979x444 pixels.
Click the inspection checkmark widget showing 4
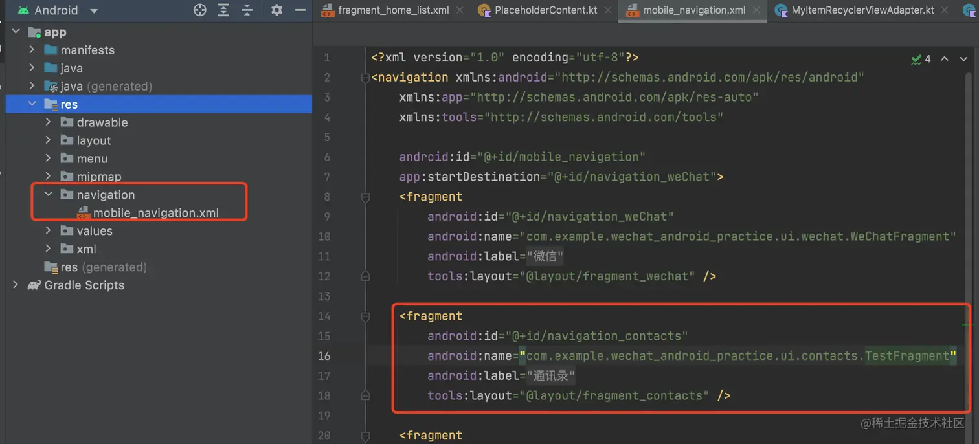pos(921,59)
